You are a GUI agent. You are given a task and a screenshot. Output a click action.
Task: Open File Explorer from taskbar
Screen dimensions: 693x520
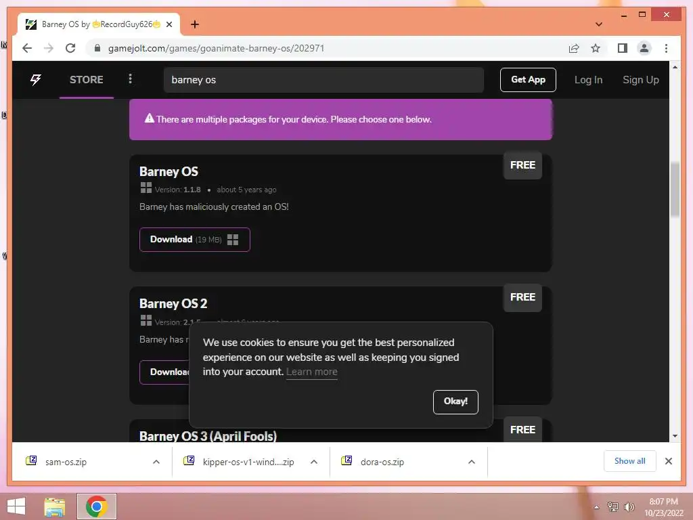point(54,506)
